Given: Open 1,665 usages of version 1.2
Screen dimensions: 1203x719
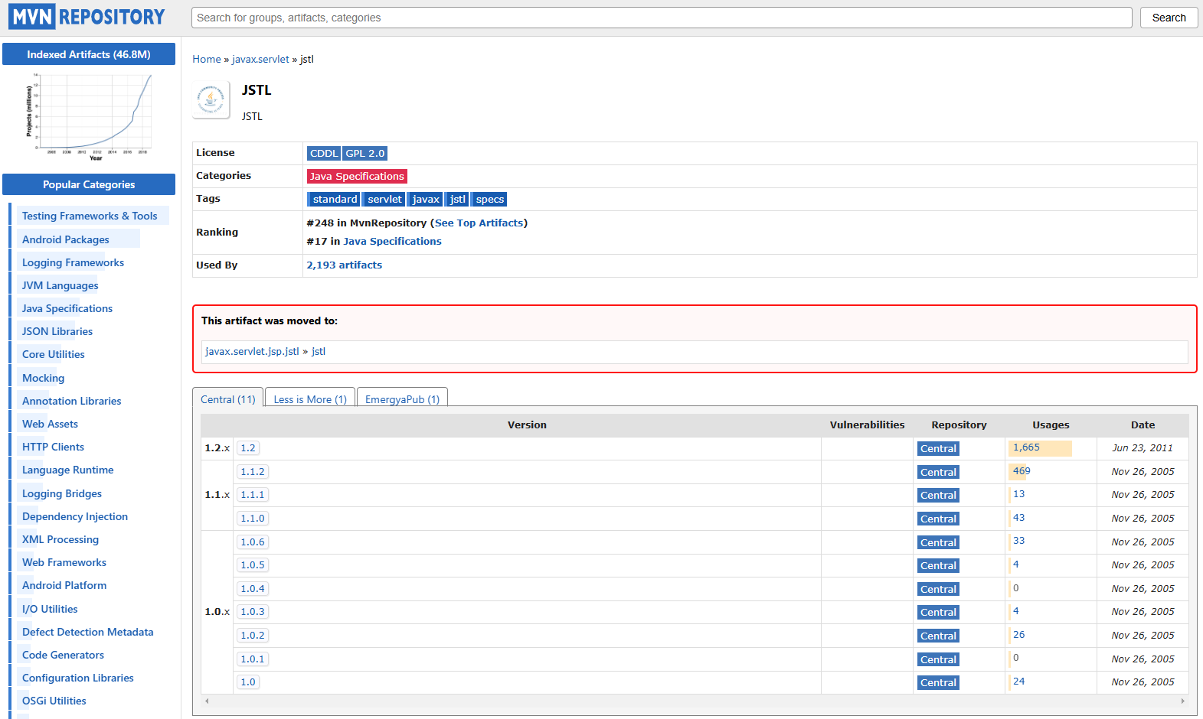Looking at the screenshot, I should coord(1026,447).
